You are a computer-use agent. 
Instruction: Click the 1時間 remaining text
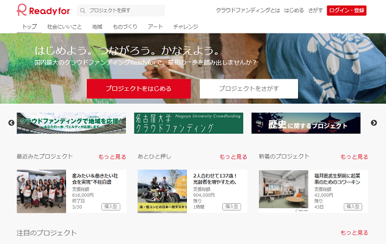(x=198, y=207)
